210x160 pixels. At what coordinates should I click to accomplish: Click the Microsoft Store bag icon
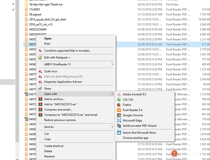pos(119,133)
